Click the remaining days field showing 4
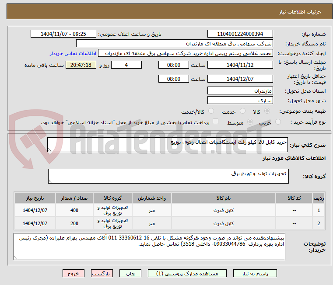The width and height of the screenshot is (333, 285). pos(126,65)
